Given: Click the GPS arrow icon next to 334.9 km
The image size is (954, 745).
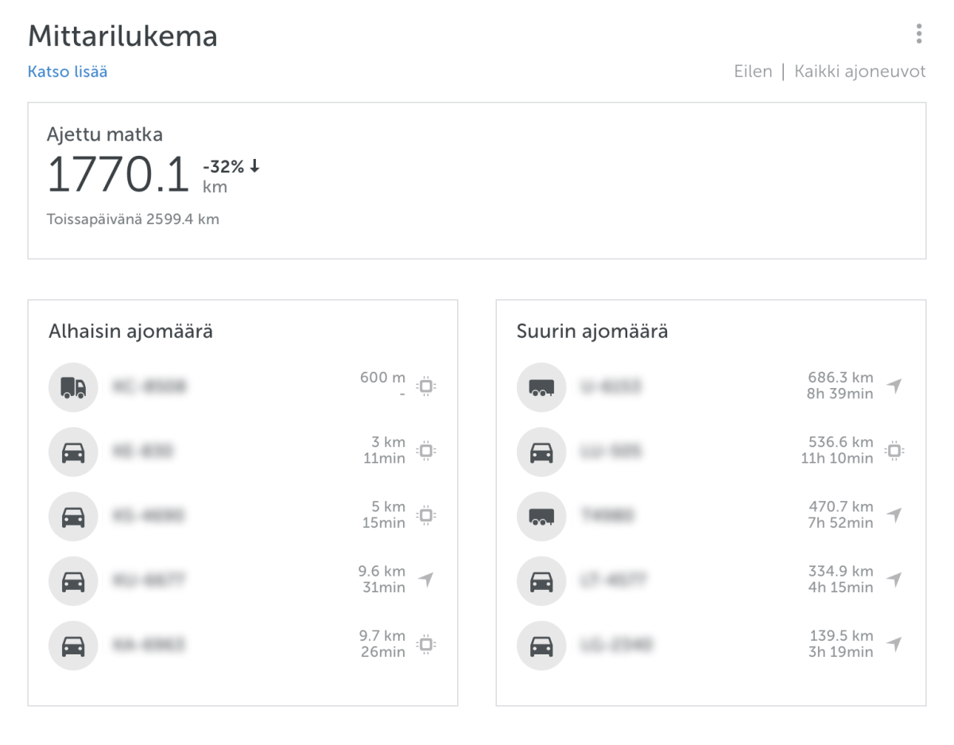Looking at the screenshot, I should [894, 580].
